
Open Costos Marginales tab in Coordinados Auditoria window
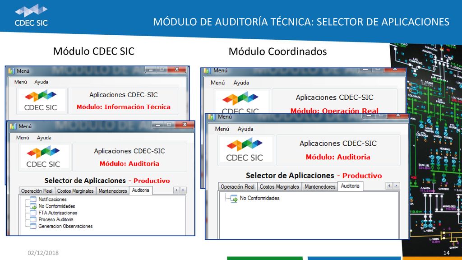[x=279, y=186]
